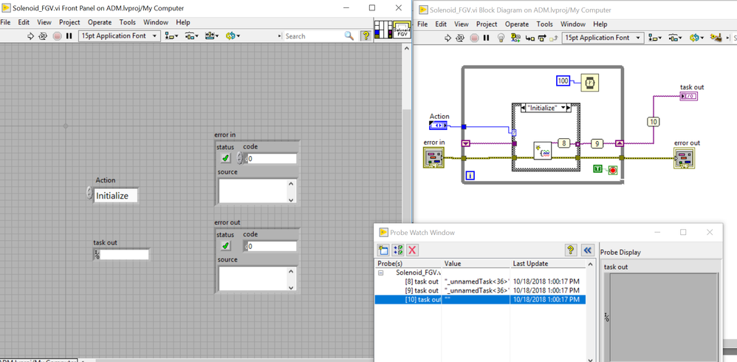Click the DAQmx Create Task node
The image size is (737, 362).
(x=543, y=151)
